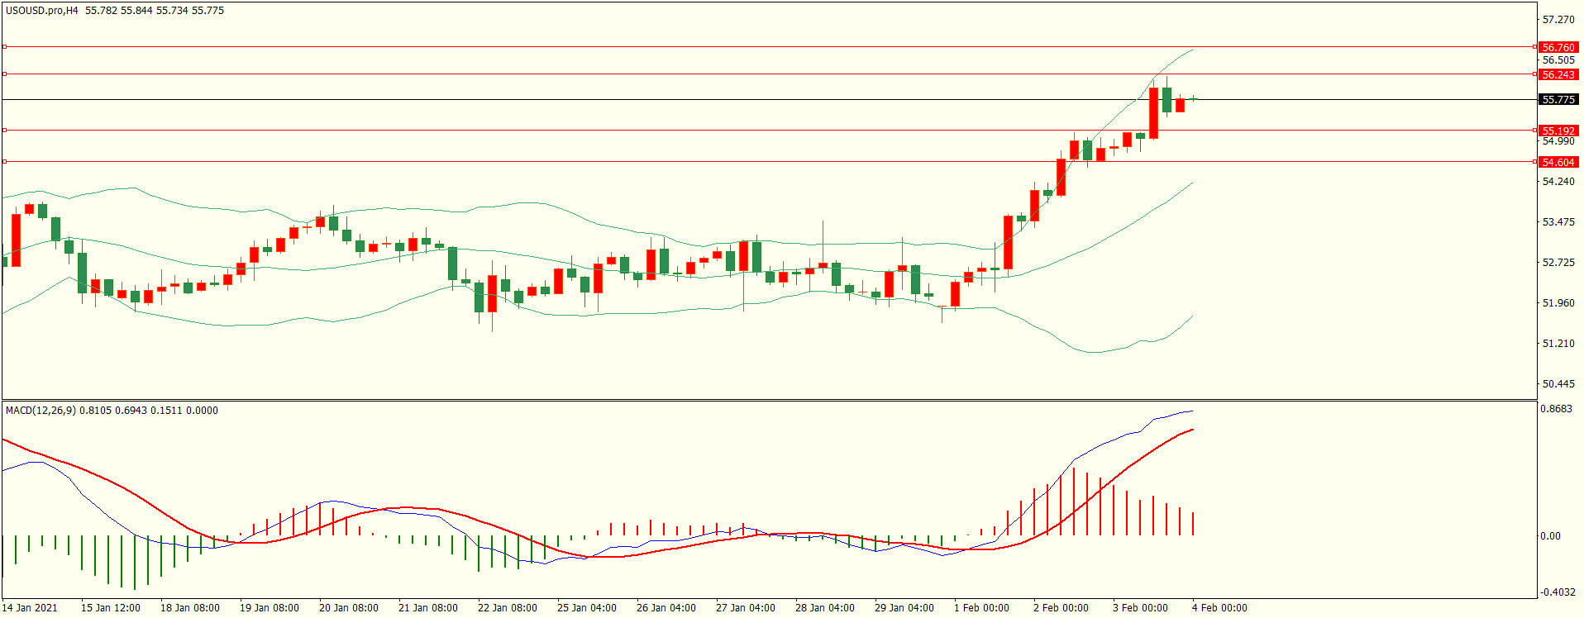Click the 54.240 price scale value
Image resolution: width=1584 pixels, height=618 pixels.
coord(1558,181)
